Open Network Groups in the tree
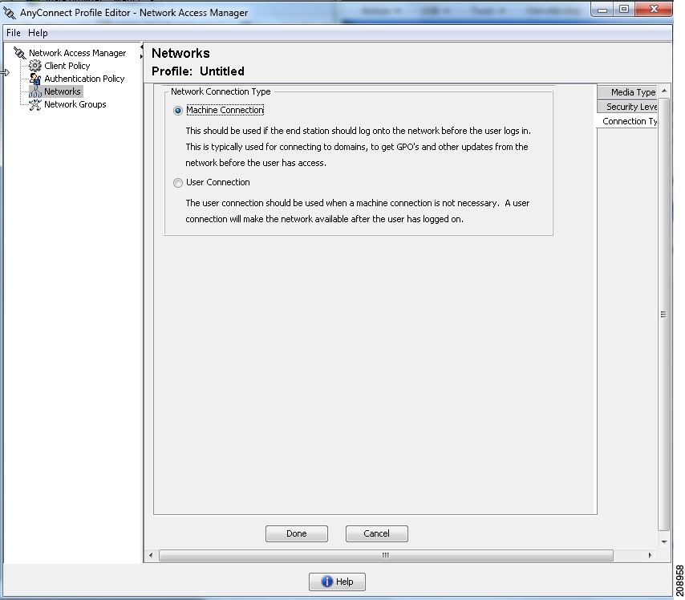This screenshot has height=600, width=685. coord(75,104)
